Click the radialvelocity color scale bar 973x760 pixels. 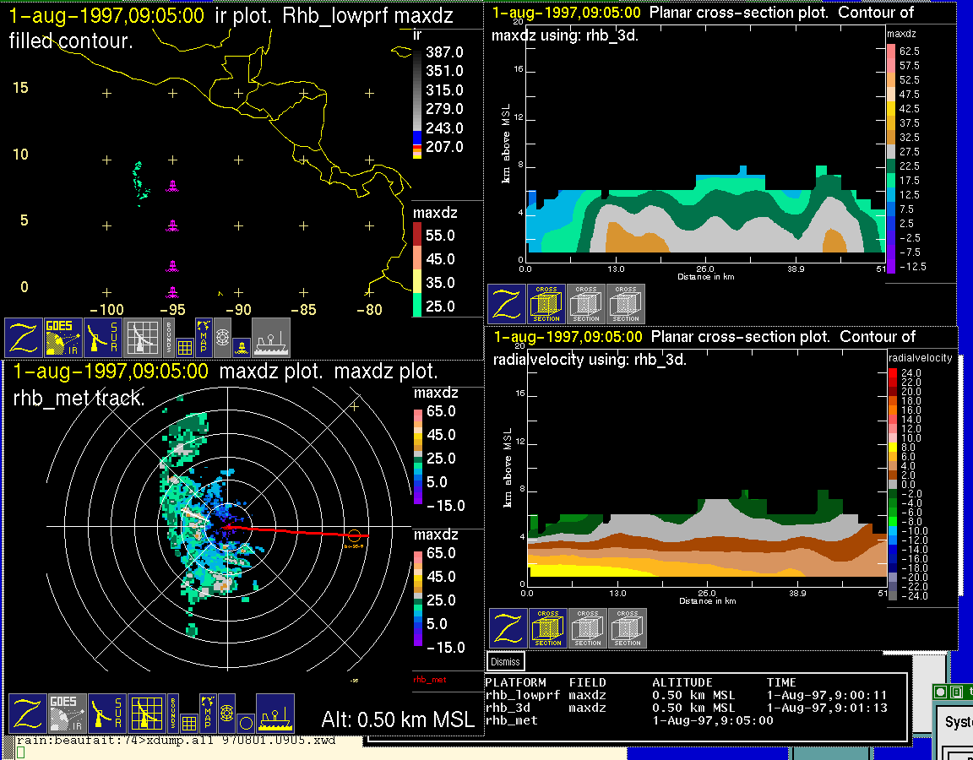(x=893, y=484)
